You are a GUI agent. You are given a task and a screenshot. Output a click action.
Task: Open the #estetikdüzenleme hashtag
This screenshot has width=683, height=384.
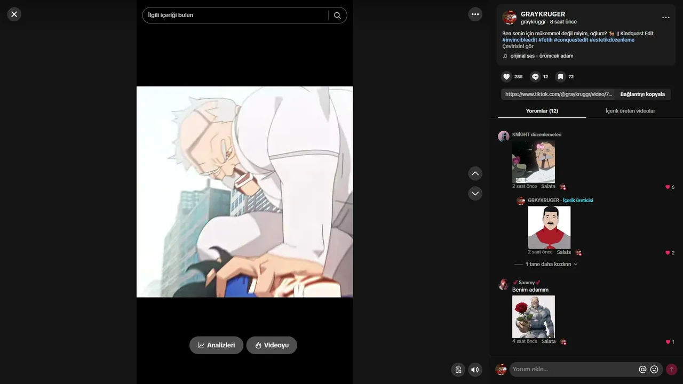pos(612,40)
